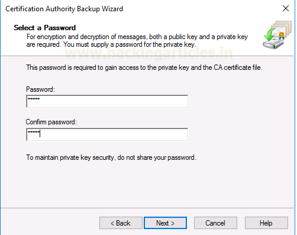
Task: Click the private key security warning text
Action: click(111, 157)
